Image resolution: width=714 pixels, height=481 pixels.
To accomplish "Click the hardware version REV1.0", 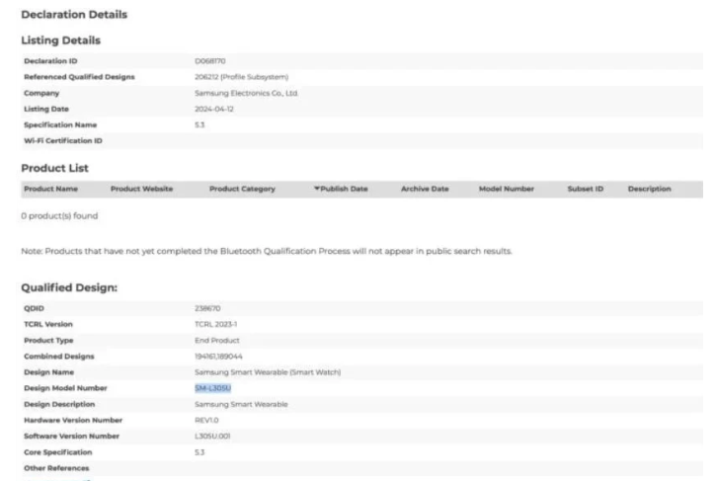I will point(206,420).
